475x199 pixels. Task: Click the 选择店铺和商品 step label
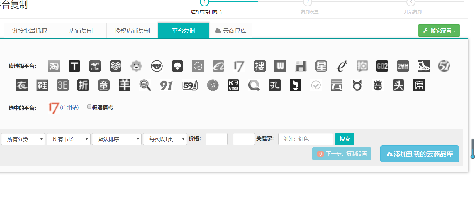pos(206,12)
